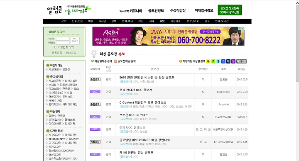
Task: Filter by the green 초 target swatch
Action: coord(213,61)
